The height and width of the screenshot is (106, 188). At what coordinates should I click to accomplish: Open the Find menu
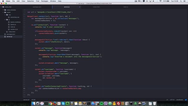click(38, 1)
